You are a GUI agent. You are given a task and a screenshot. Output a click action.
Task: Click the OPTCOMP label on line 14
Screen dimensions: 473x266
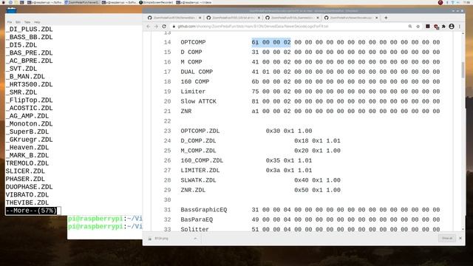tap(193, 42)
